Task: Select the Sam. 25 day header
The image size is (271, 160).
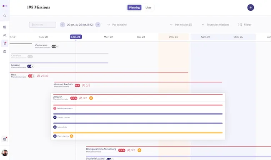Action: (x=206, y=37)
